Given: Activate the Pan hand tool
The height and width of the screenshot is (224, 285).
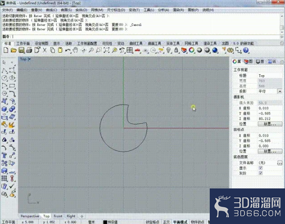Looking at the screenshot, I should [x=75, y=50].
